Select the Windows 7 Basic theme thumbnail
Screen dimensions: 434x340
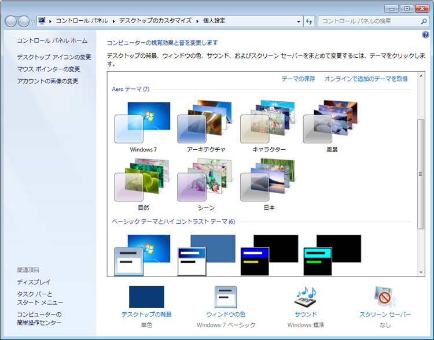tap(142, 255)
